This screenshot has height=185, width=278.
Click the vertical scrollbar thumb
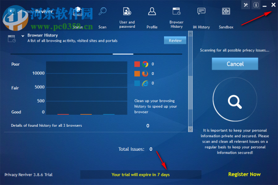(x=190, y=92)
